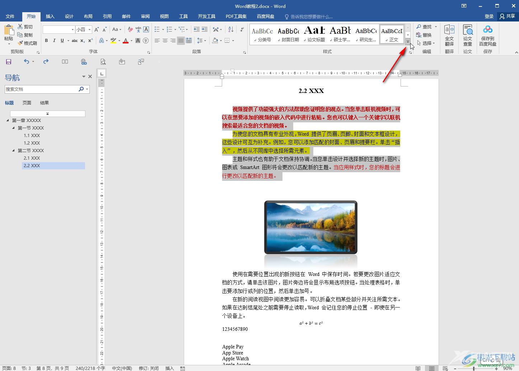Toggle italic formatting
The image size is (519, 371).
54,41
